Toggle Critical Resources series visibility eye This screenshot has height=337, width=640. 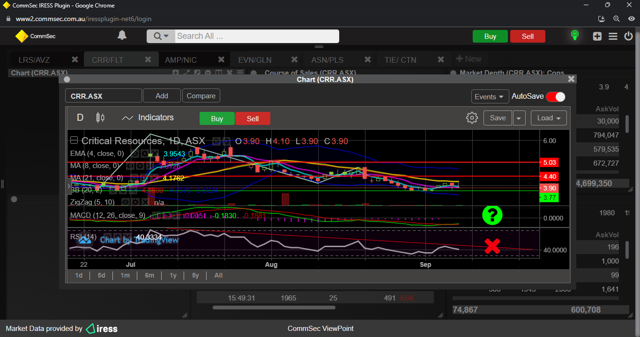tap(216, 141)
